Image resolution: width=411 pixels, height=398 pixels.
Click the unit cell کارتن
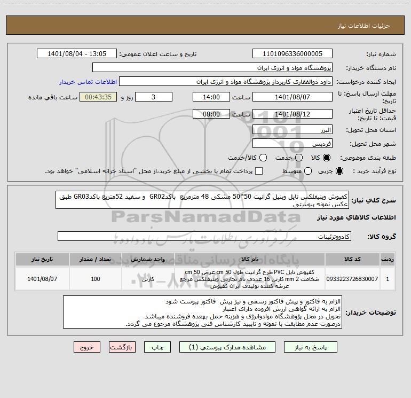coord(148,279)
